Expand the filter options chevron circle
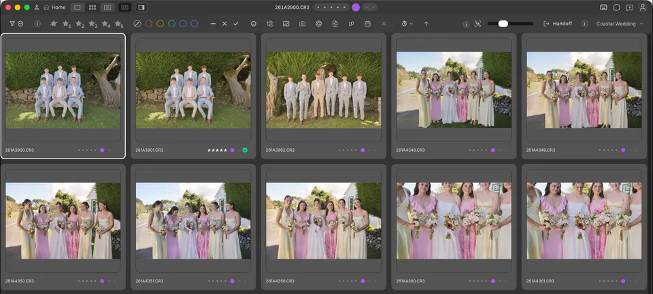This screenshot has width=653, height=294. pos(20,24)
